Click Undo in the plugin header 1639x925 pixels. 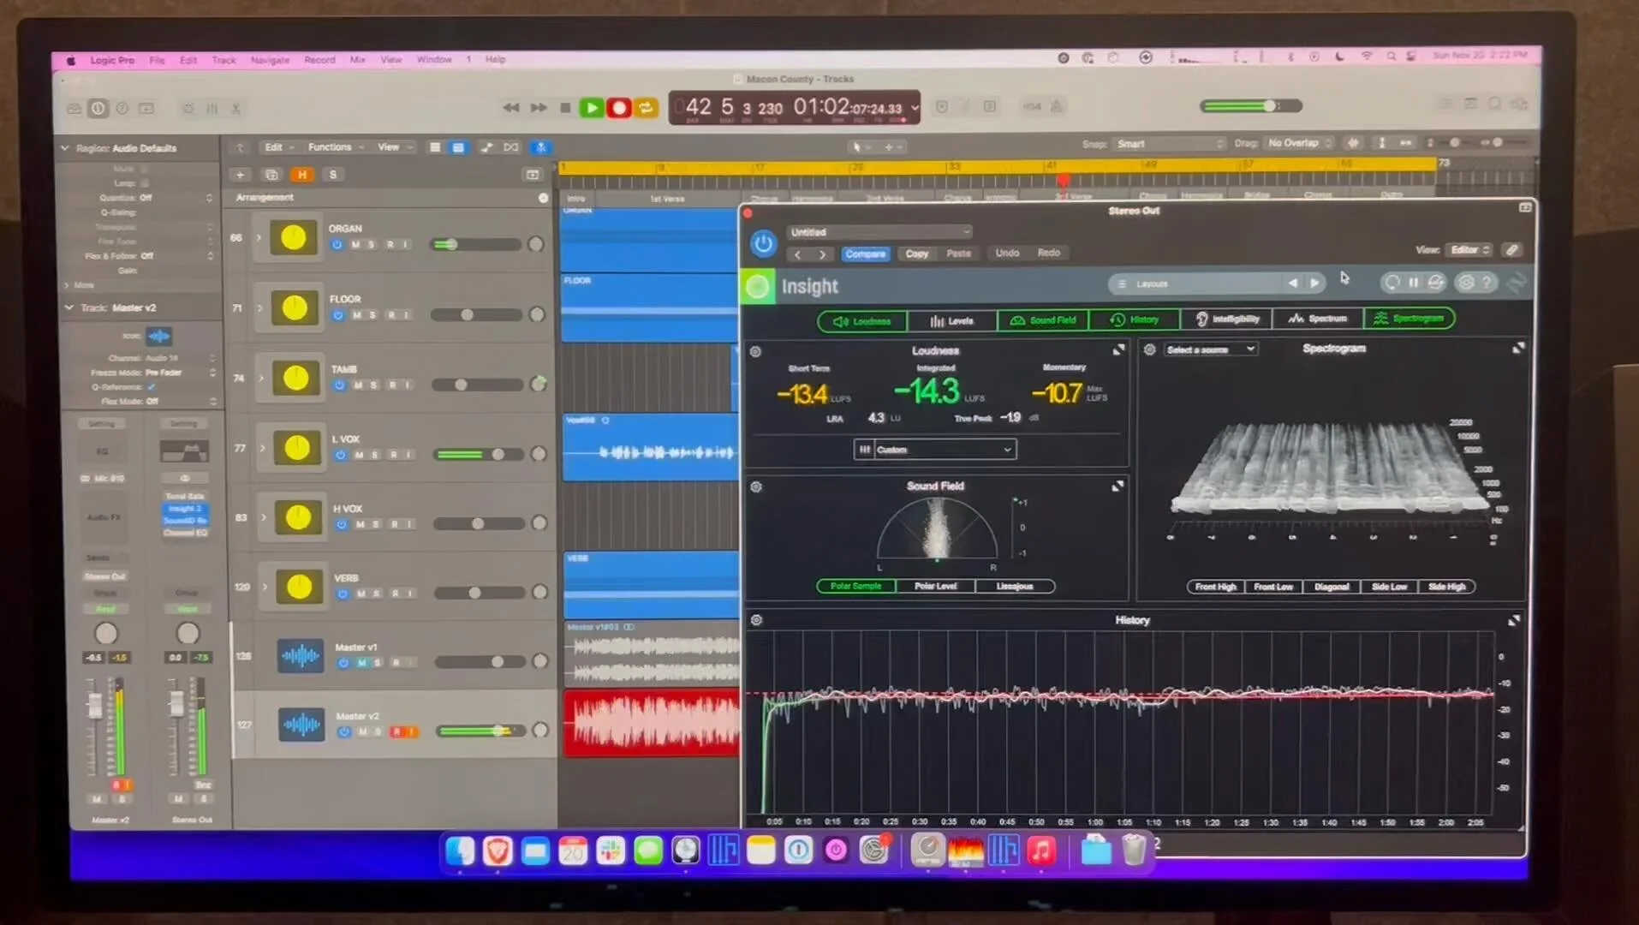point(1007,253)
